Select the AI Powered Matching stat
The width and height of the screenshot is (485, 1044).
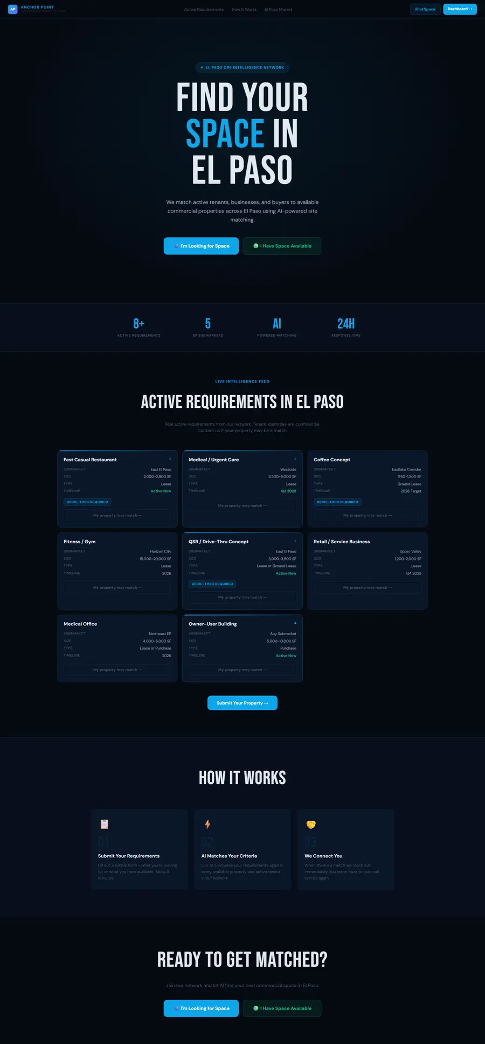point(277,327)
